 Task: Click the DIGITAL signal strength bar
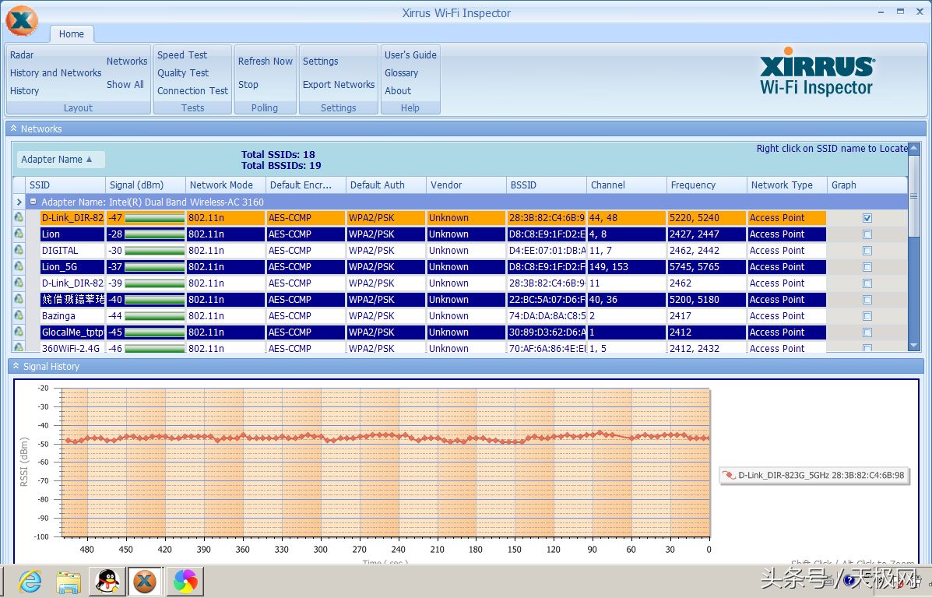[154, 251]
